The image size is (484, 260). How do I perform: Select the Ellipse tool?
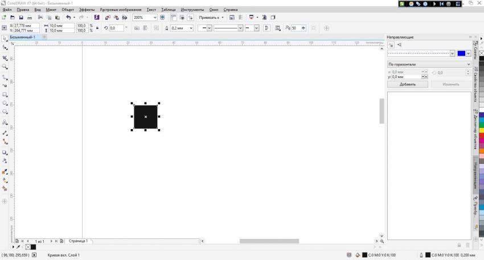5,104
